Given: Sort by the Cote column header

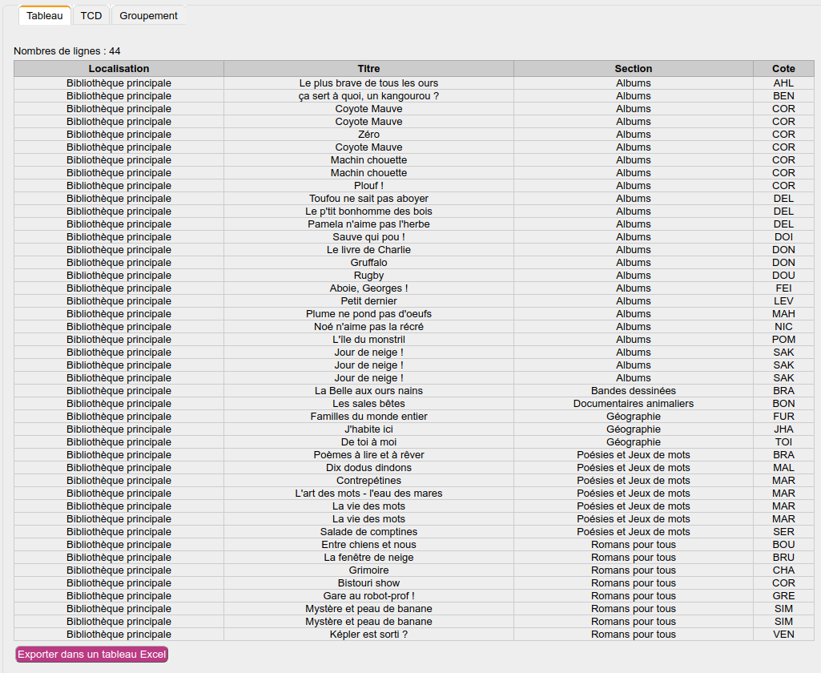Looking at the screenshot, I should [x=783, y=68].
